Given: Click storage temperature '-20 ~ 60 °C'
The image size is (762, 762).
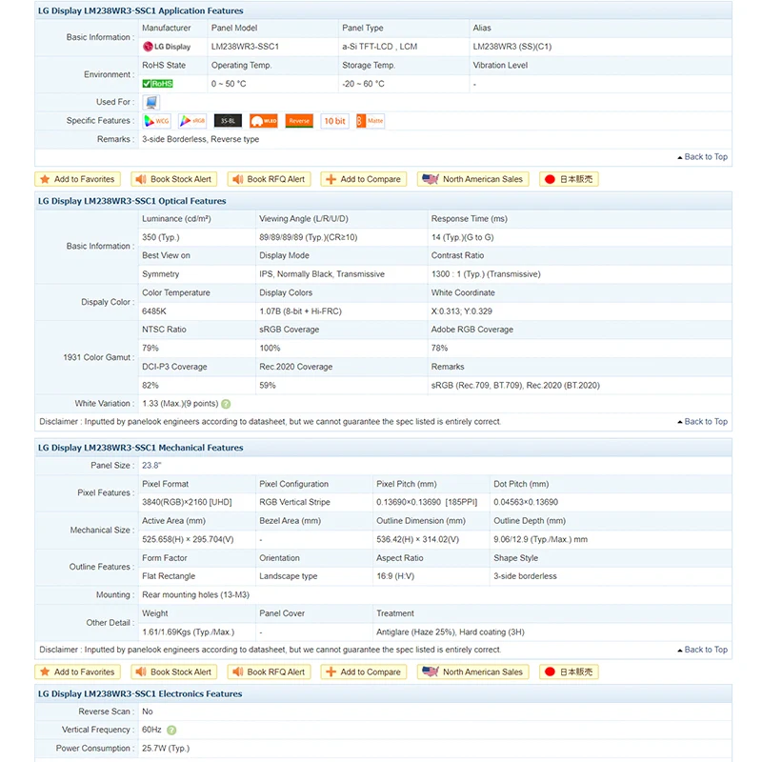Looking at the screenshot, I should pyautogui.click(x=363, y=84).
